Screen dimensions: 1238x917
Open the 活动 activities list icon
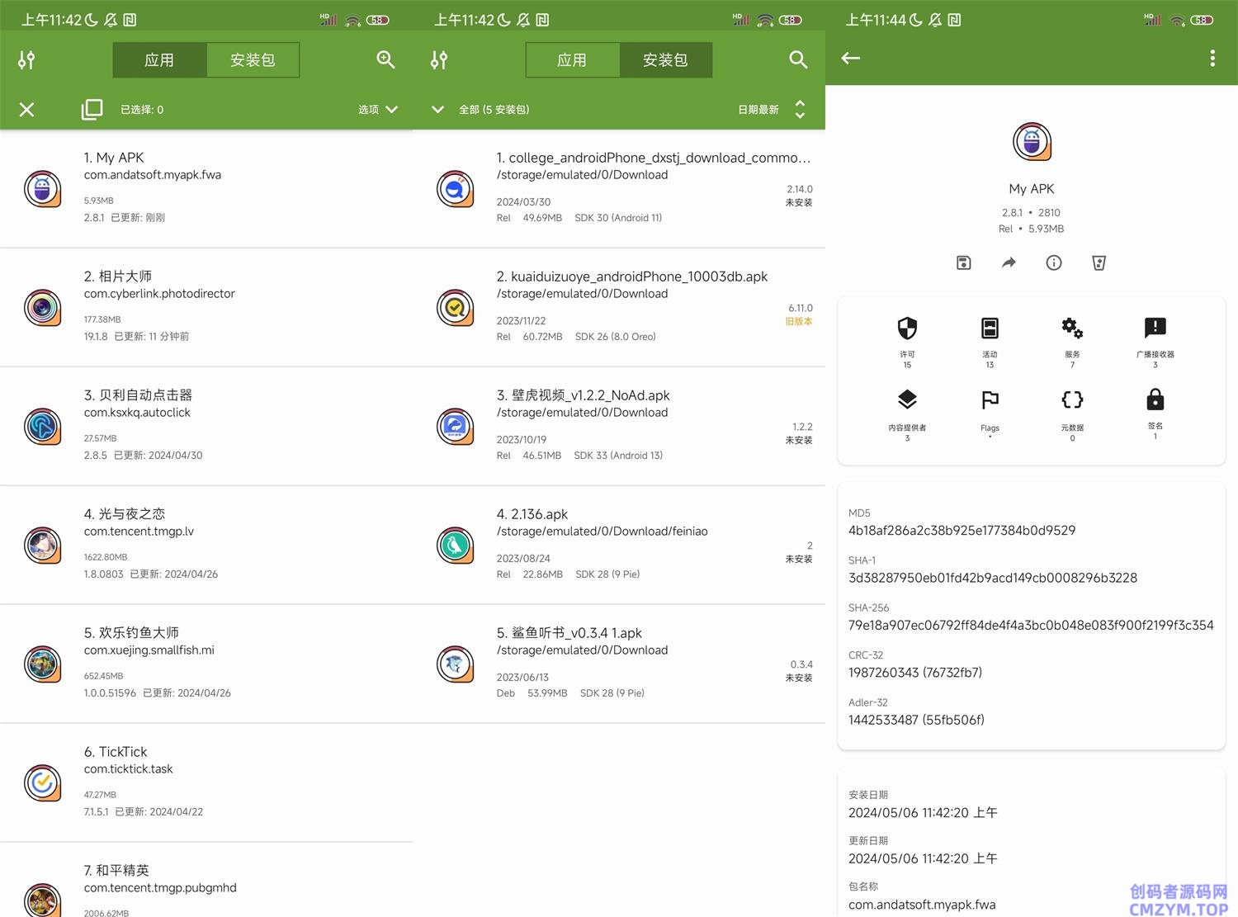tap(990, 329)
